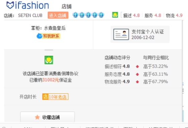
Task: Click shopkeeper name 水煮鱼皇后
Action: tap(55, 28)
